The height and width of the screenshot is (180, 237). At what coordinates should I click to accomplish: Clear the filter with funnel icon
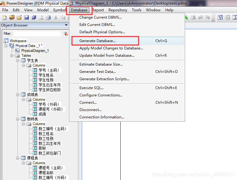tap(66, 34)
